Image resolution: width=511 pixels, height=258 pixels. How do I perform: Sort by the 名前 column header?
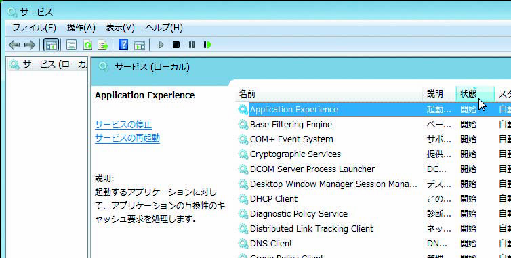coord(329,94)
